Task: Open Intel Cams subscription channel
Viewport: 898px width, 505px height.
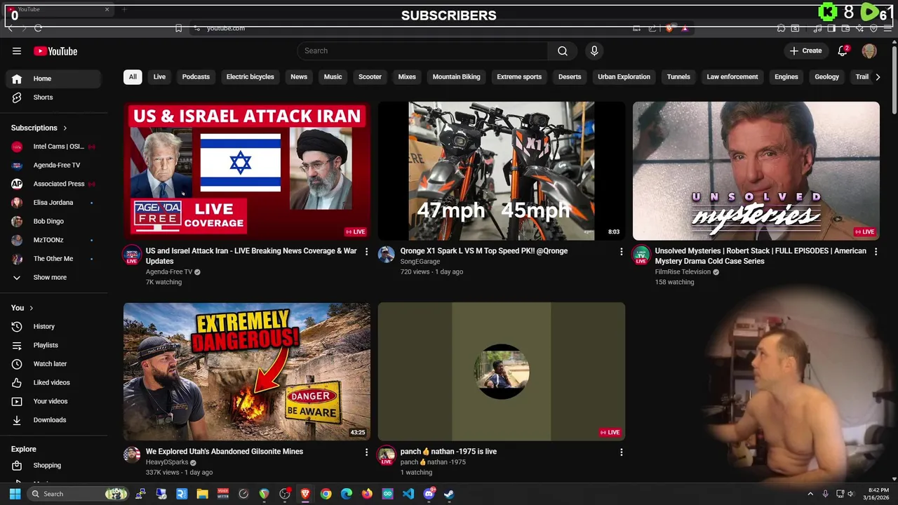Action: pos(55,147)
